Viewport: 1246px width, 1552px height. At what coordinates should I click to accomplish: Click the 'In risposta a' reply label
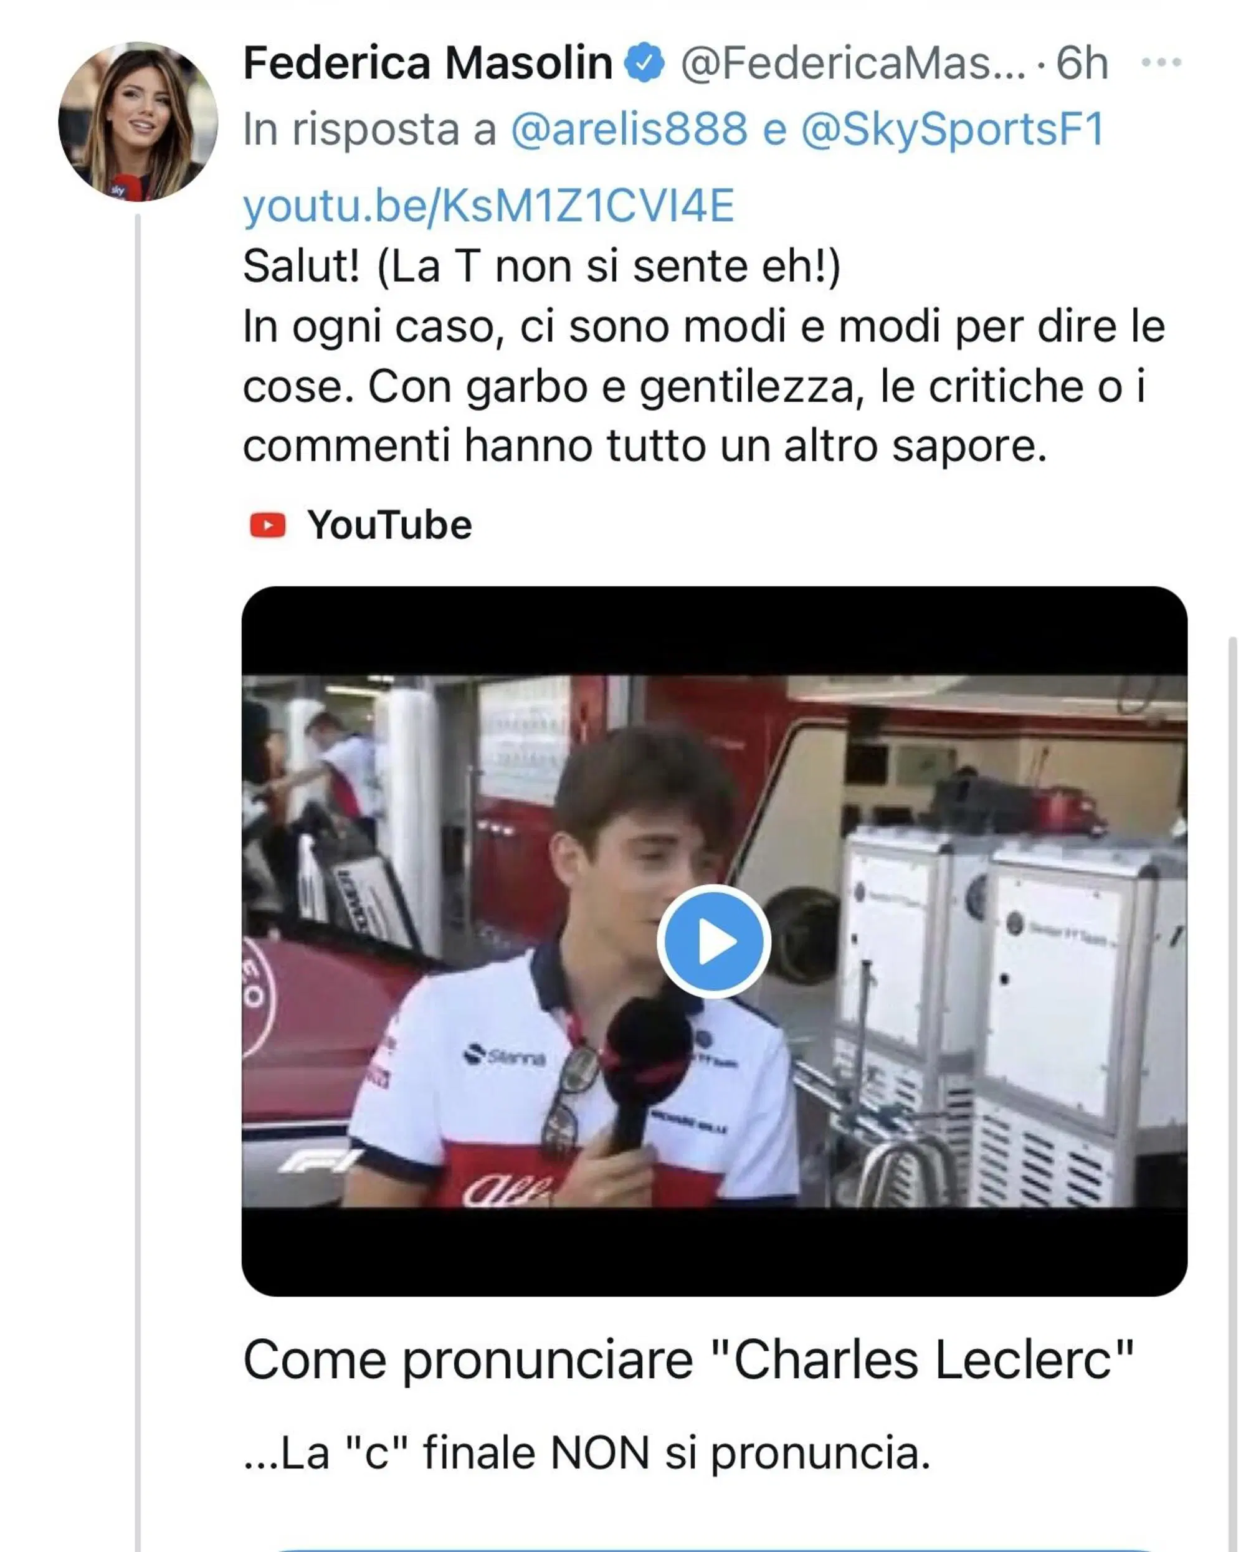coord(369,130)
